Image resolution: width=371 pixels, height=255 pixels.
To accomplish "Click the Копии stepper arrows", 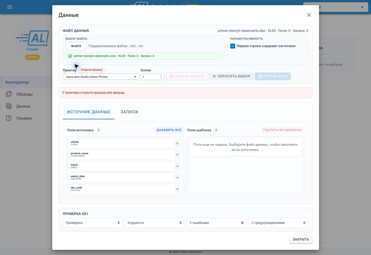I will point(161,77).
